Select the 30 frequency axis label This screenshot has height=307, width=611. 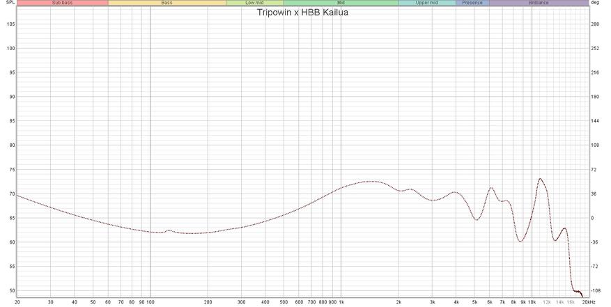(x=51, y=302)
